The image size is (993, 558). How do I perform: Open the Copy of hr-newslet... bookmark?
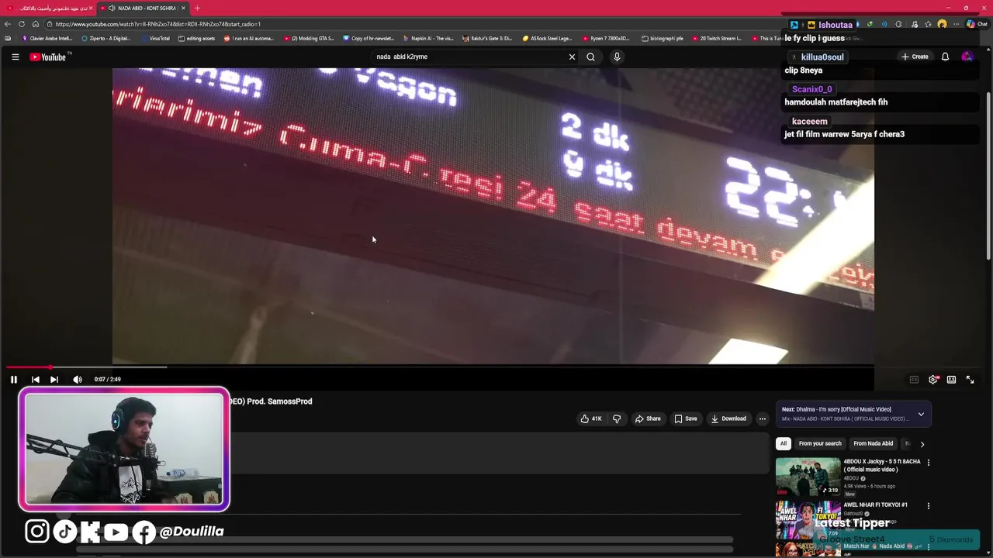[x=368, y=38]
